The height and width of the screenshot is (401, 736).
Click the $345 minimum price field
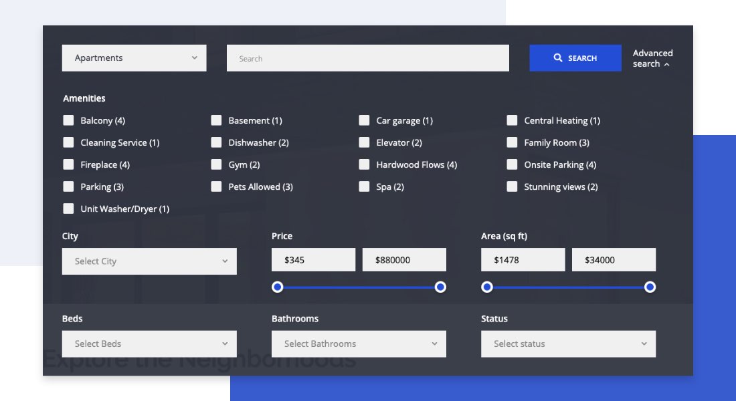[313, 259]
